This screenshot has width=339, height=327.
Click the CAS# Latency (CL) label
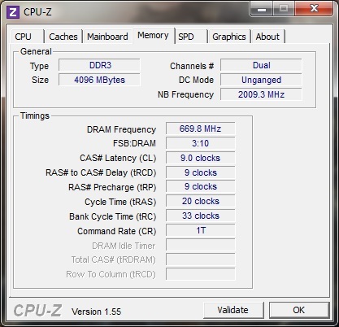coord(118,158)
